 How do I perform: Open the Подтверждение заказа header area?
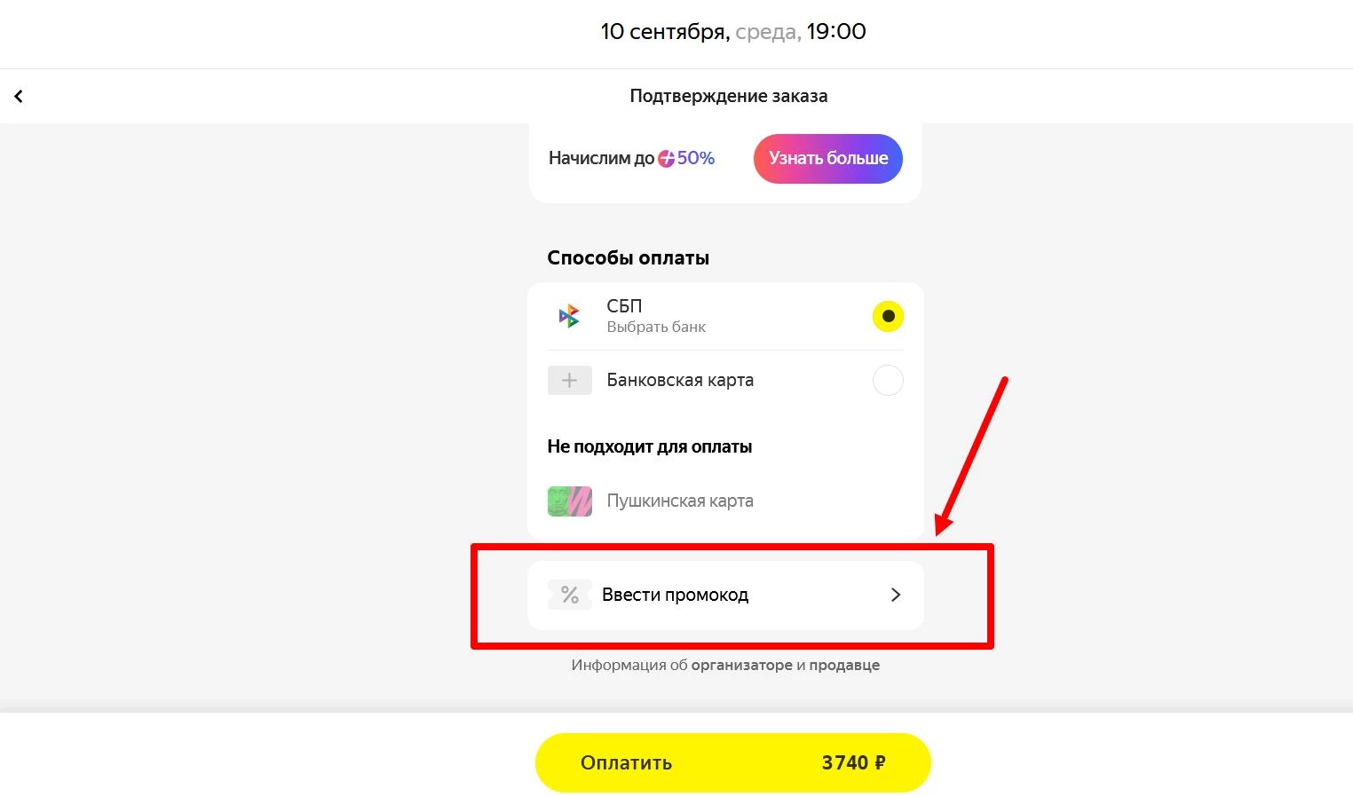728,95
